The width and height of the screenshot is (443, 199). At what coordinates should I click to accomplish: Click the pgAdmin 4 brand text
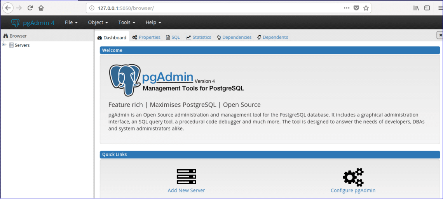click(39, 23)
